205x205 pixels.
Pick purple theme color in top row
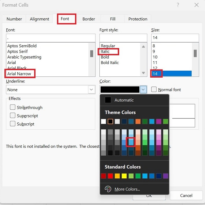[159, 122]
